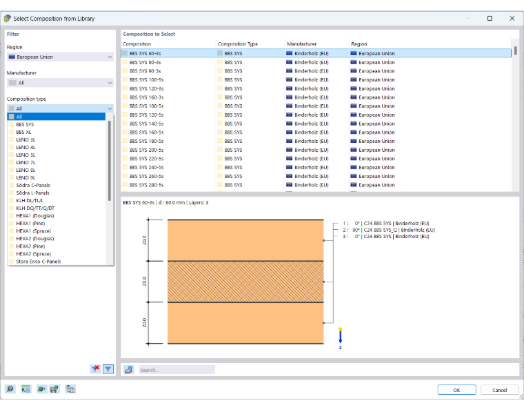The width and height of the screenshot is (524, 410).
Task: Click the Cancel button
Action: coord(499,390)
